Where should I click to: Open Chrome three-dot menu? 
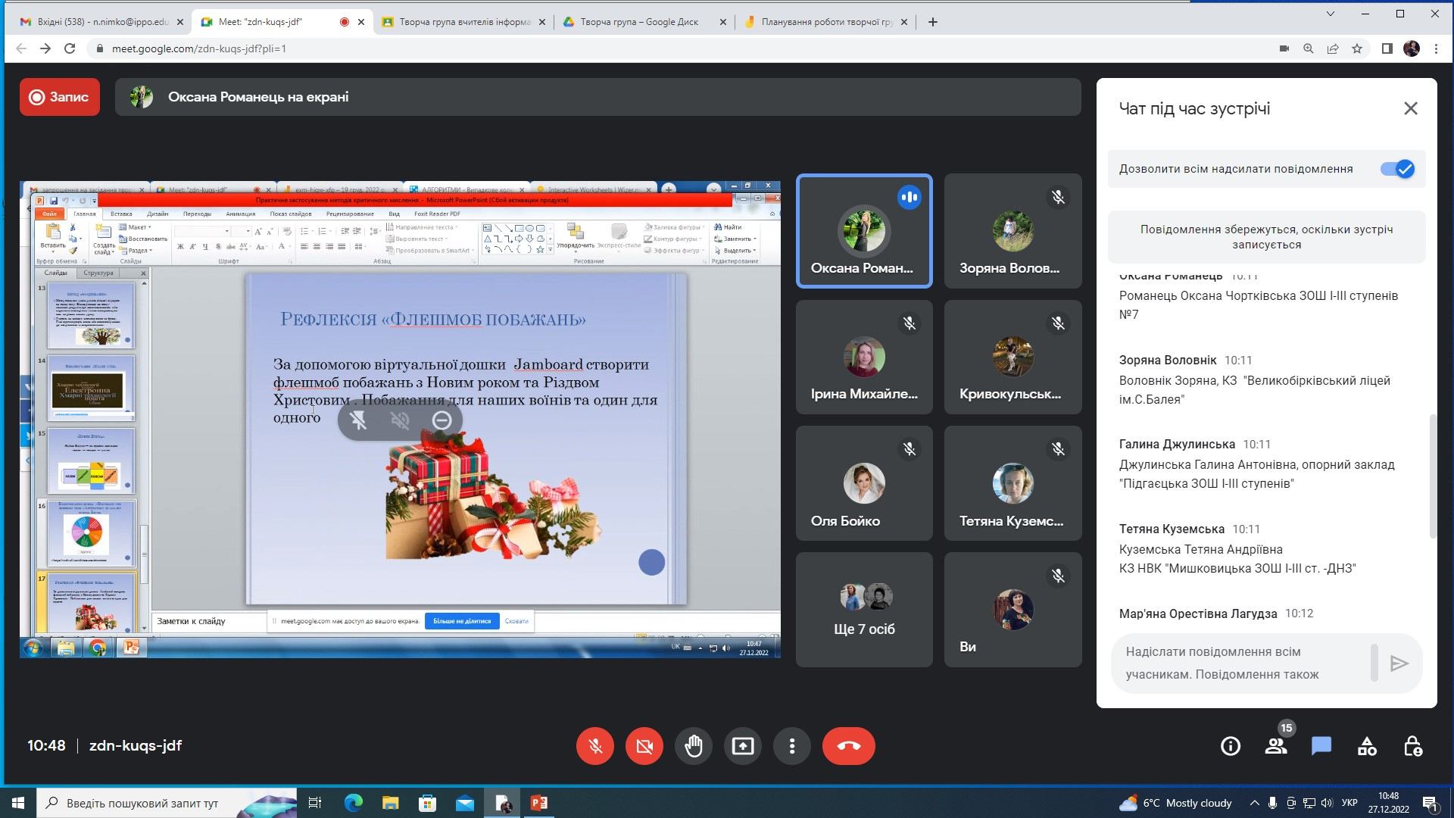1436,48
